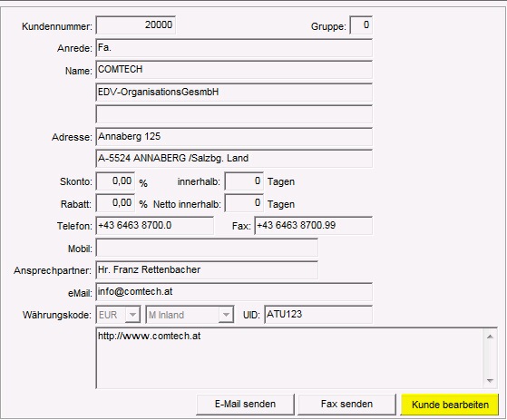Screen dimensions: 507x420
Task: Click the Netto innerhalb label
Action: pos(187,204)
